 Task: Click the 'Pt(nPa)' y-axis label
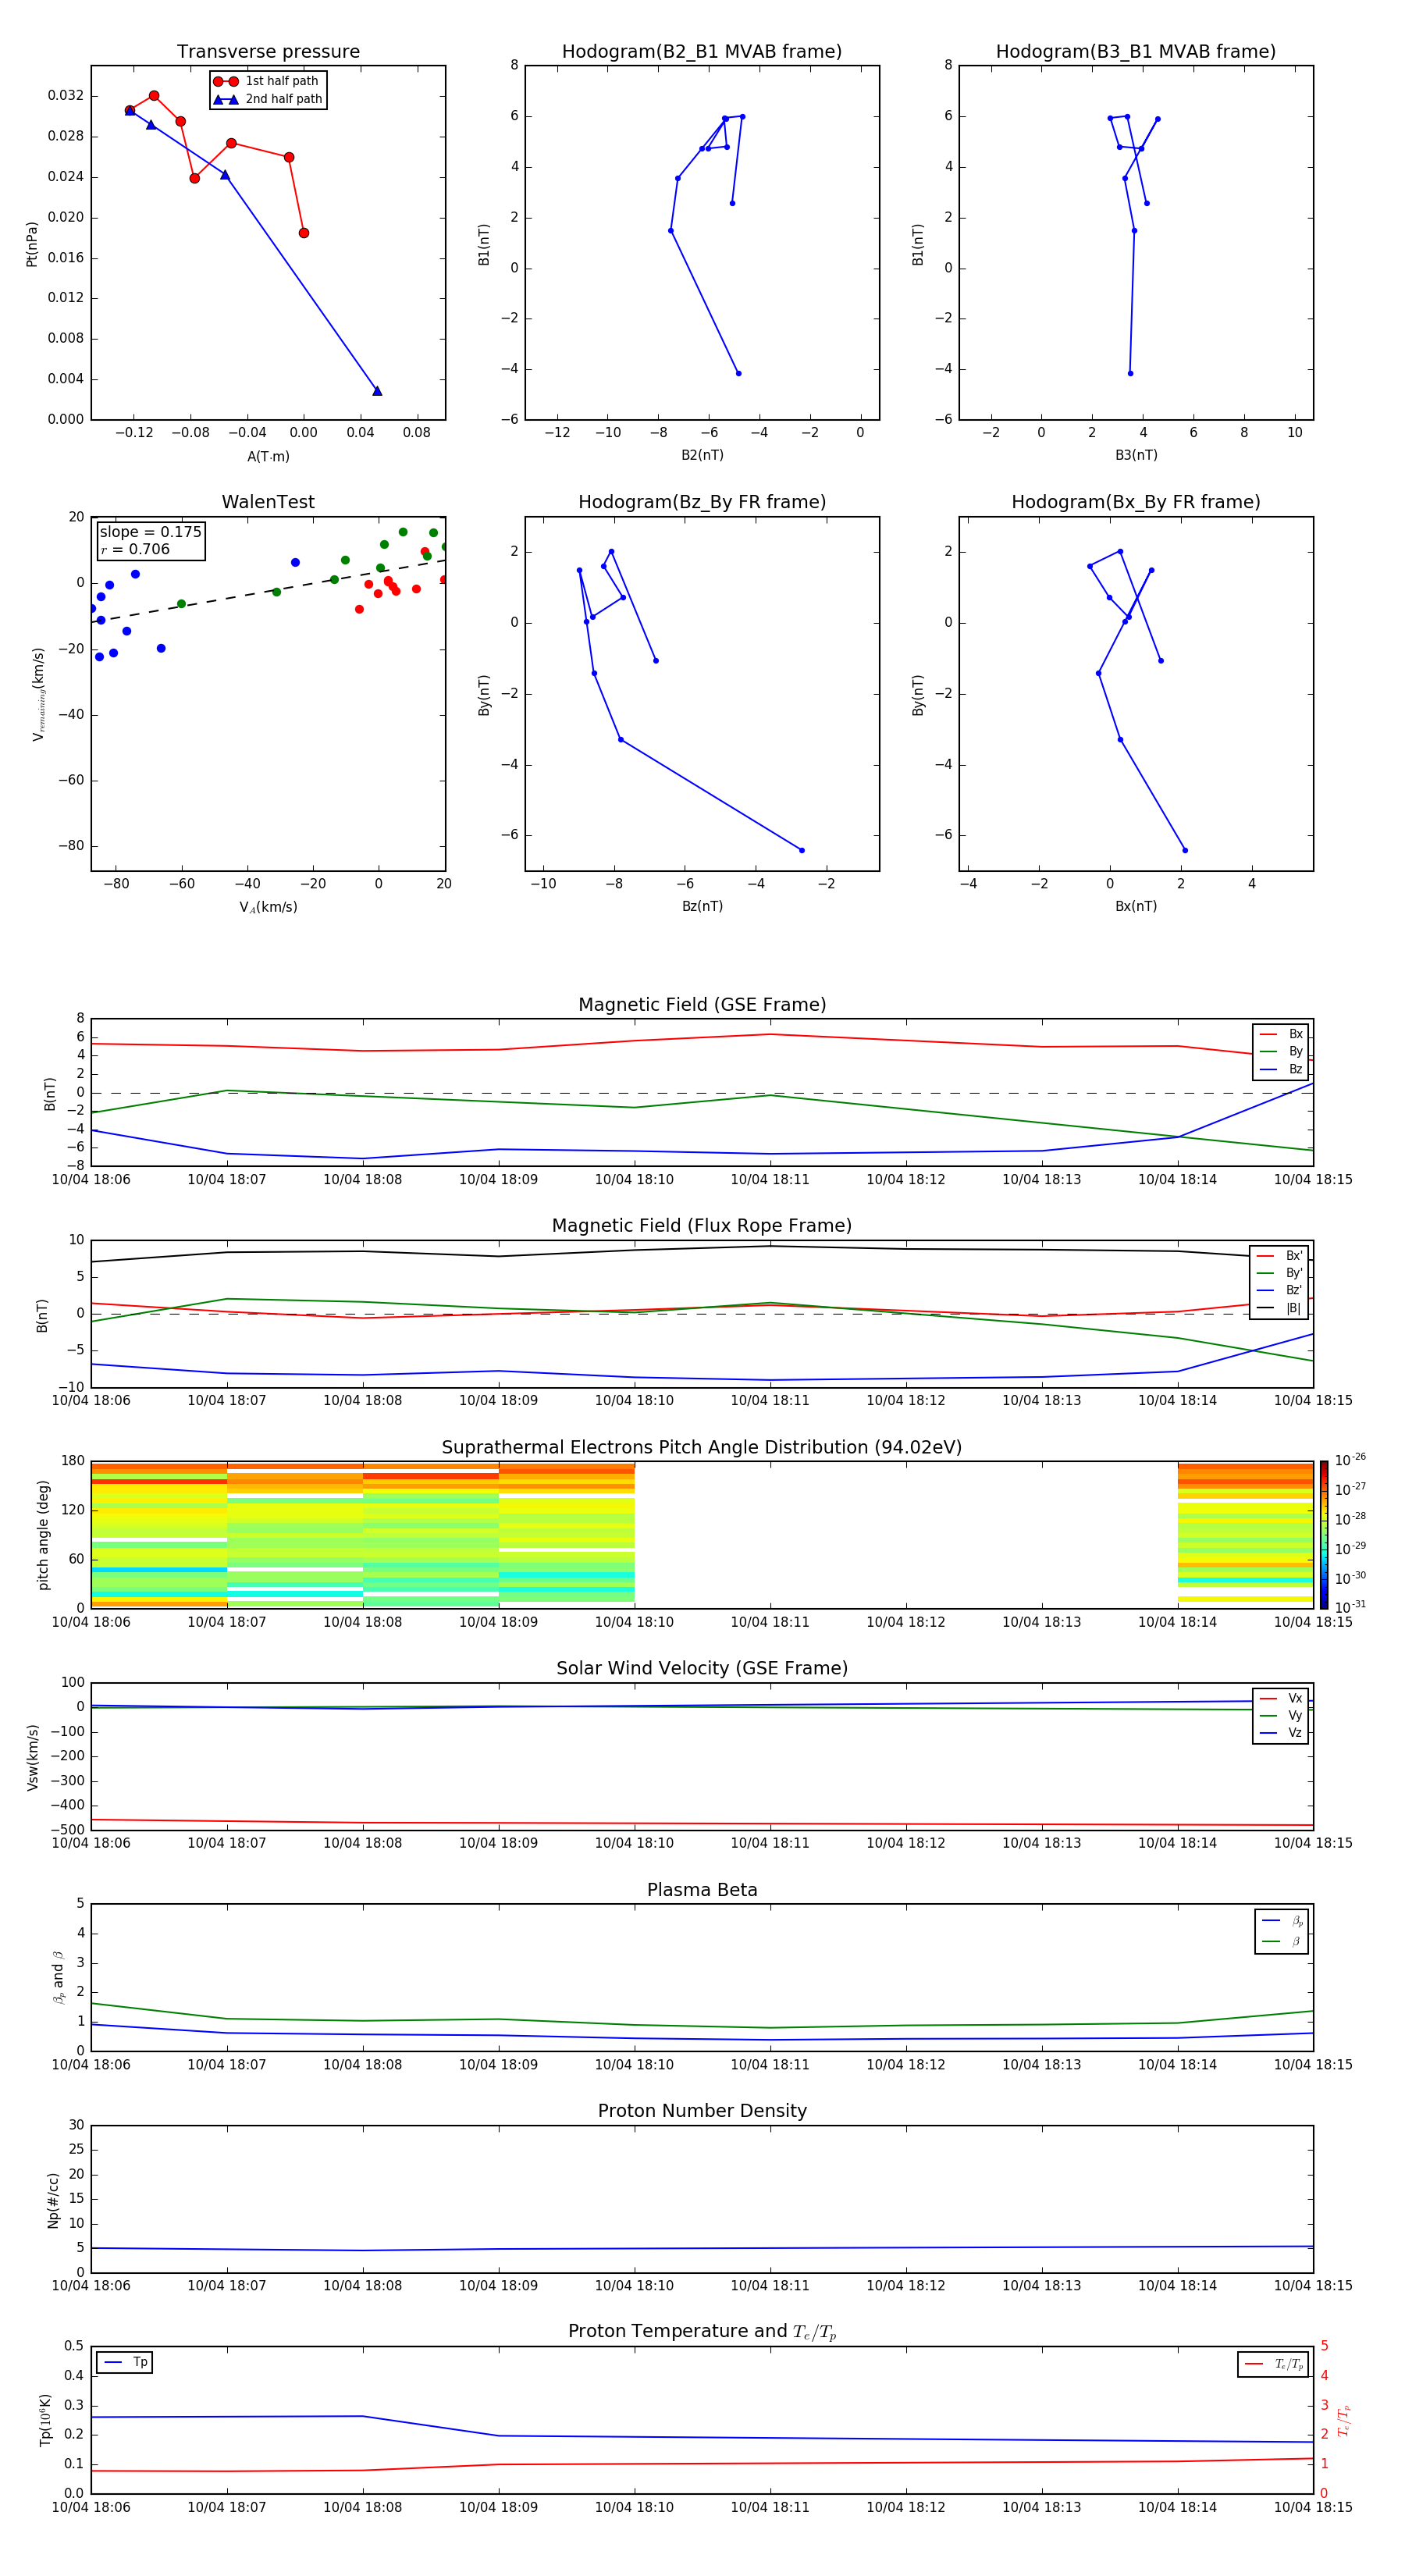(x=31, y=244)
